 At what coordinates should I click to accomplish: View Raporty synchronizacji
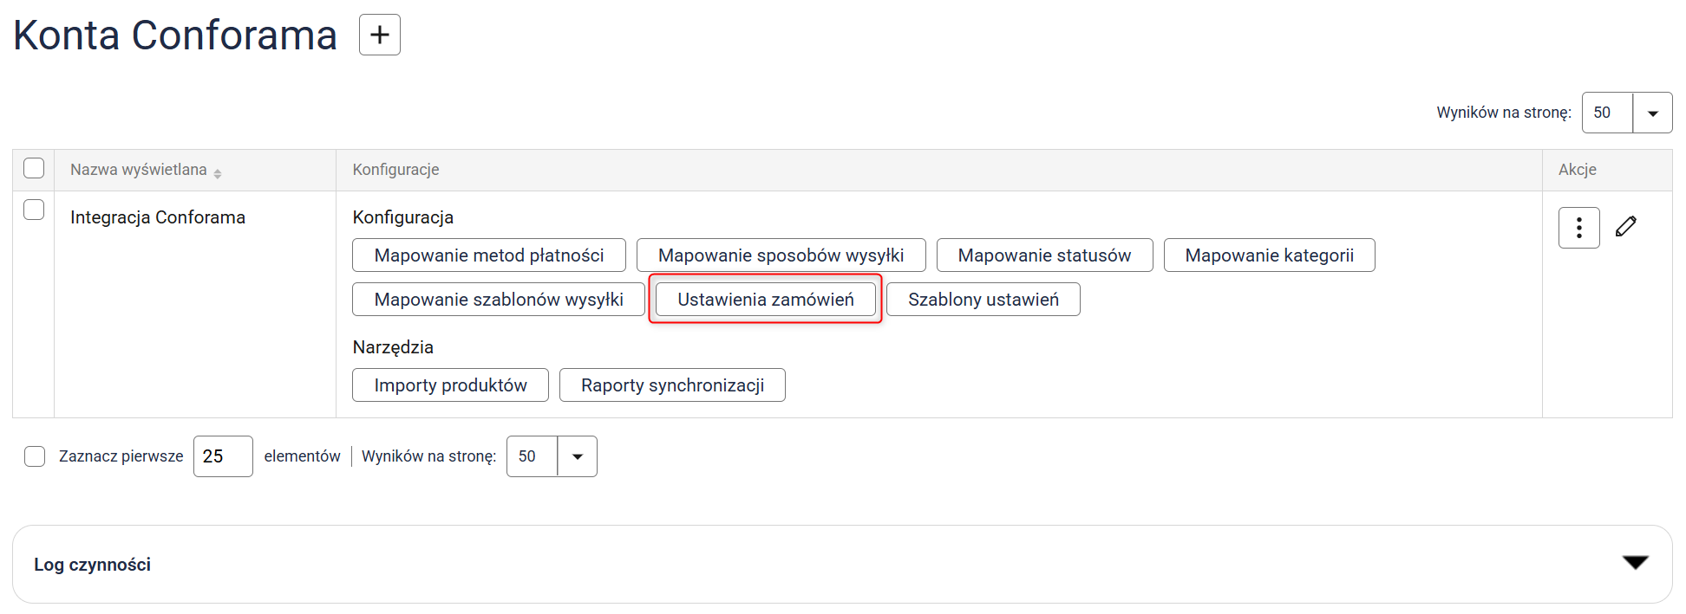tap(672, 385)
